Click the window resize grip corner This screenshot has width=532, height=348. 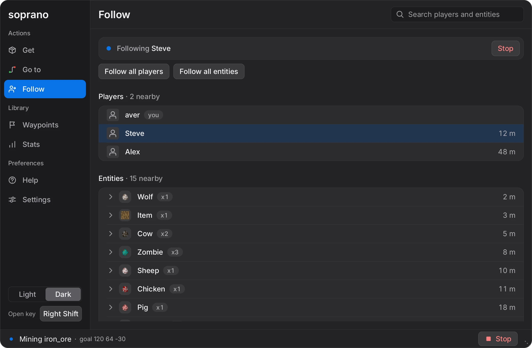point(527,342)
